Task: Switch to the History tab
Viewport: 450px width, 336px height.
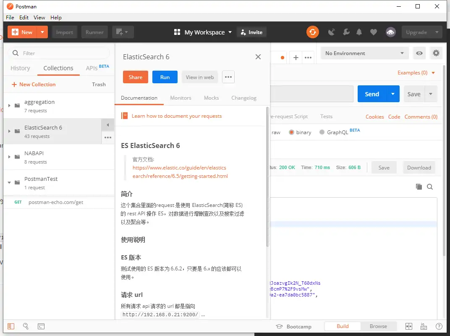Action: [20, 68]
